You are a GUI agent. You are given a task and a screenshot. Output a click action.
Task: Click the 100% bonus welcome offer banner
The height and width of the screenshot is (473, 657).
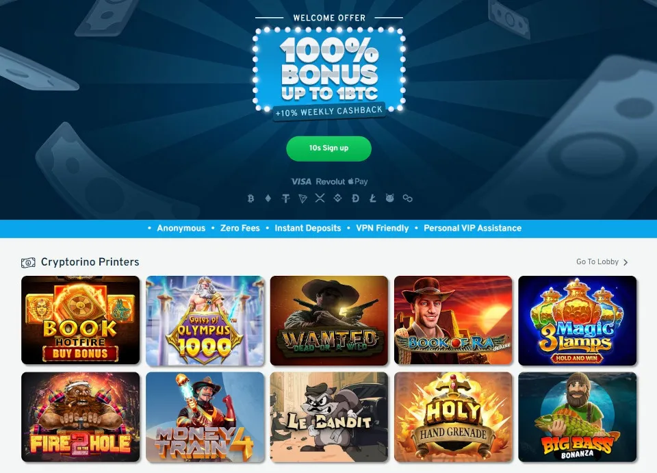(x=329, y=71)
